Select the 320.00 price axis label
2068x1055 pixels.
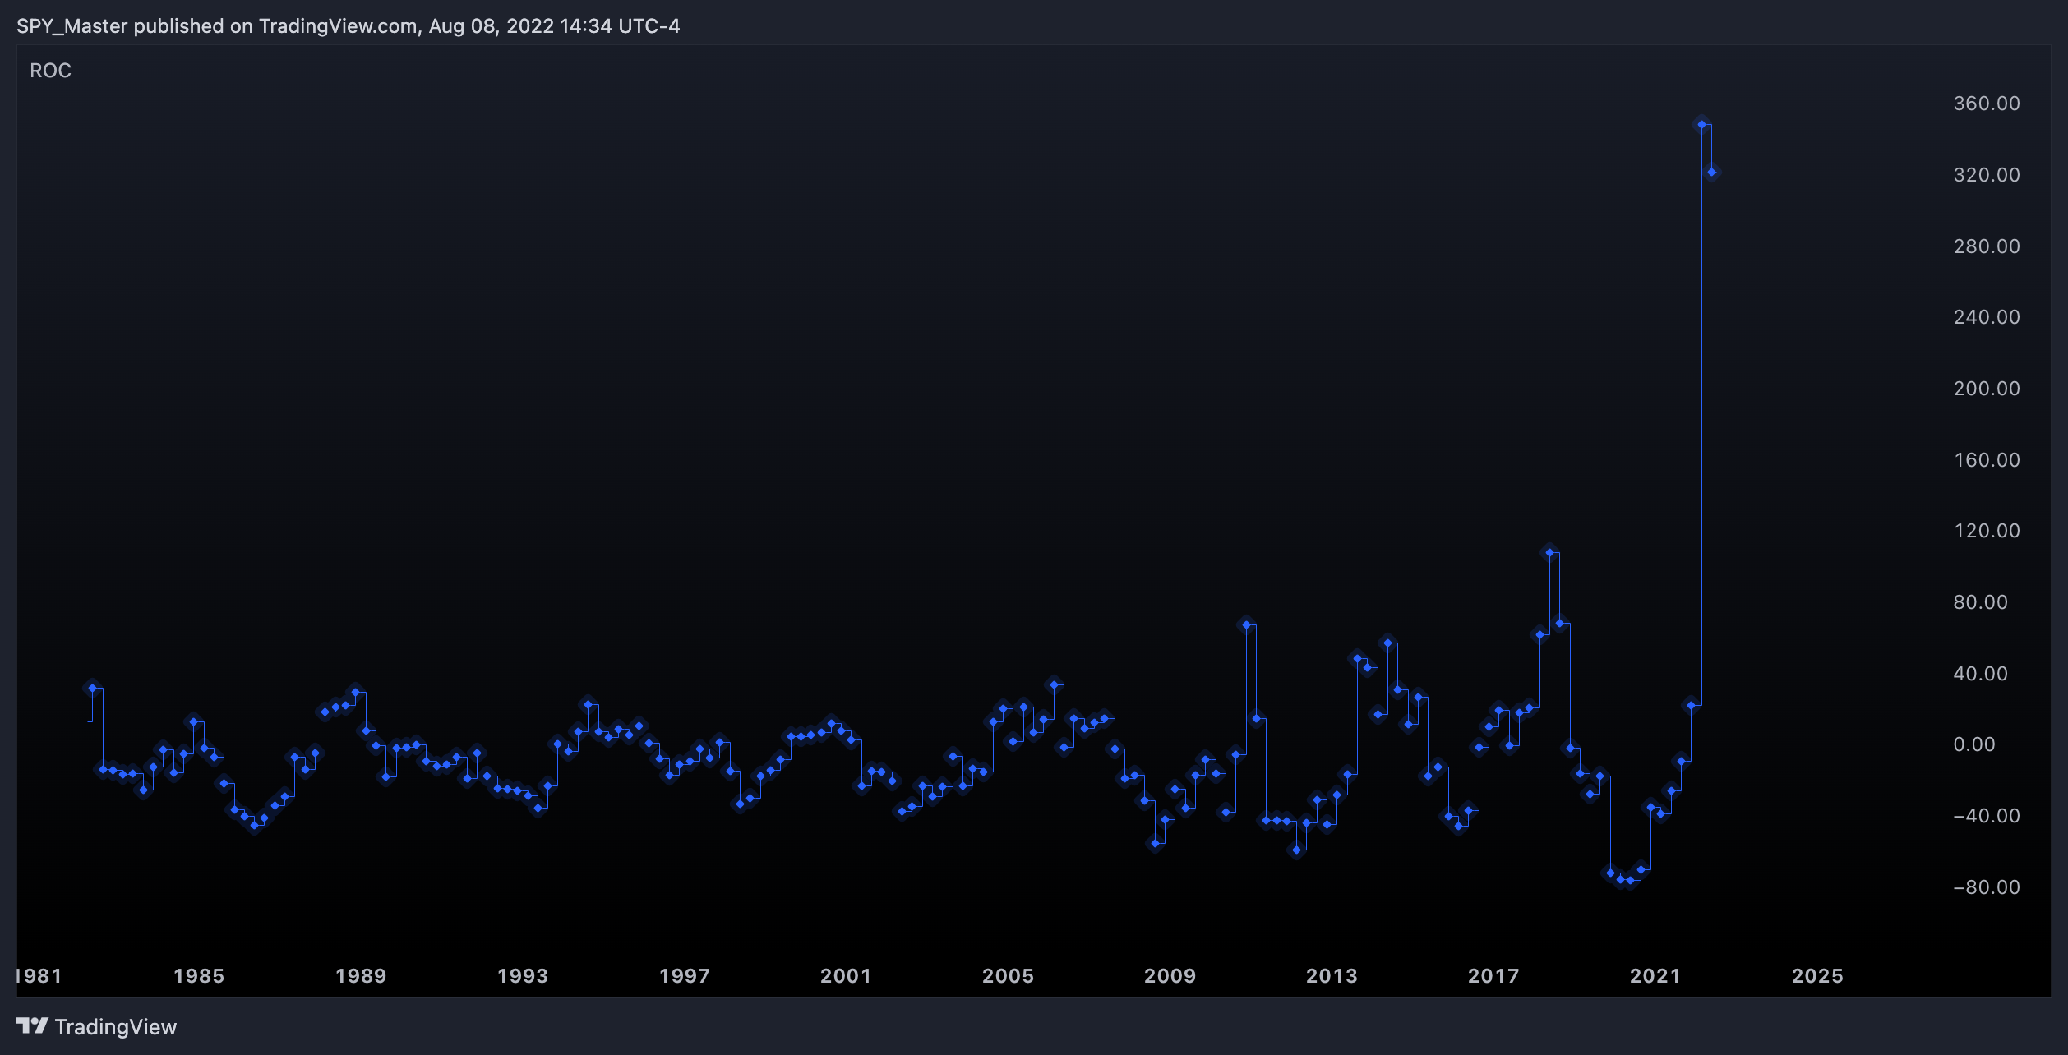coord(1987,175)
